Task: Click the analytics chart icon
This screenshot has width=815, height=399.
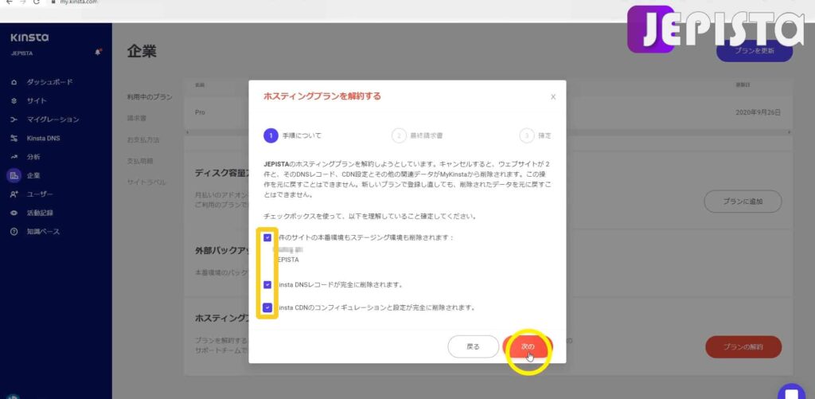Action: pyautogui.click(x=14, y=157)
